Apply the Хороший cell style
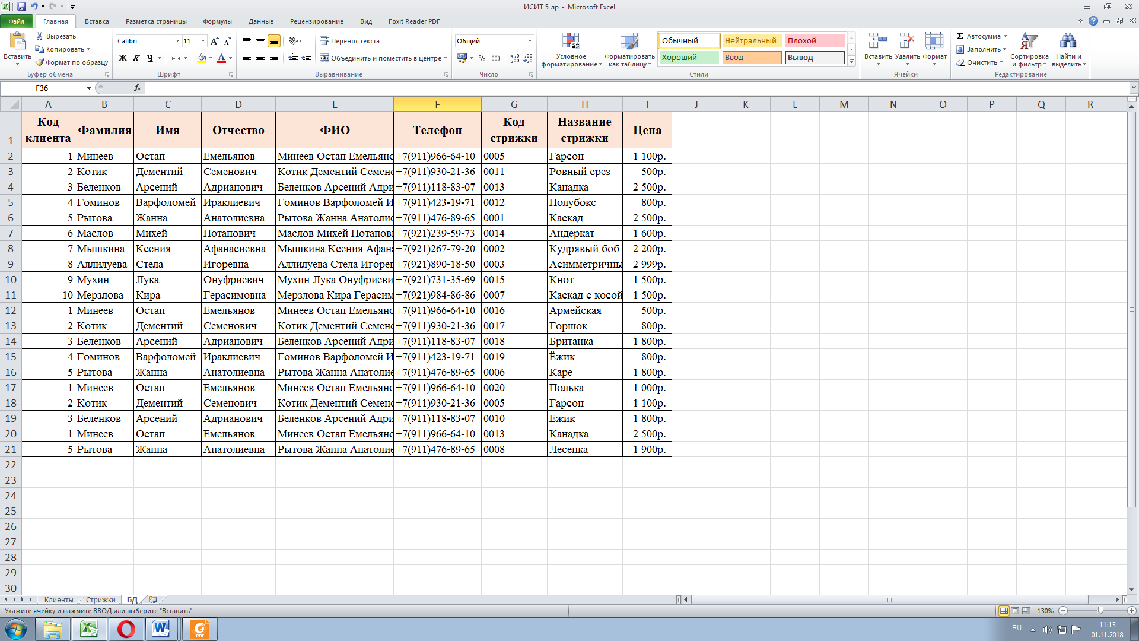This screenshot has height=641, width=1139. click(688, 58)
